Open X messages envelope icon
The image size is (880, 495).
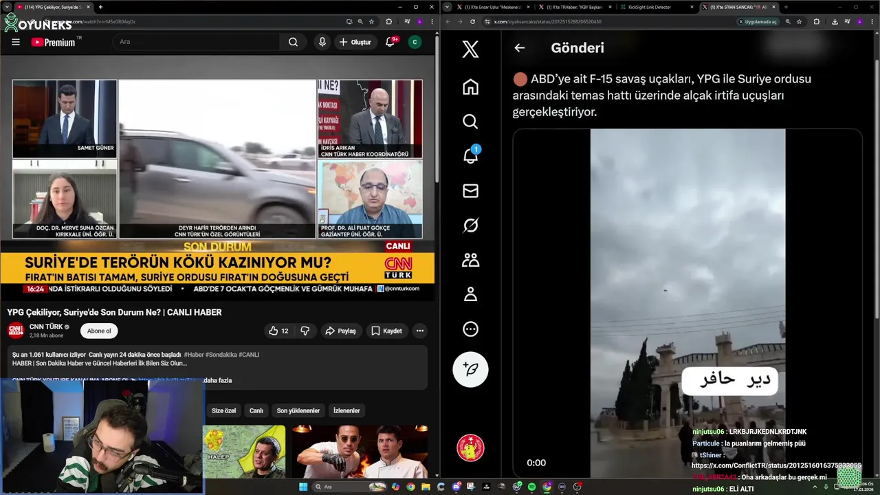470,191
